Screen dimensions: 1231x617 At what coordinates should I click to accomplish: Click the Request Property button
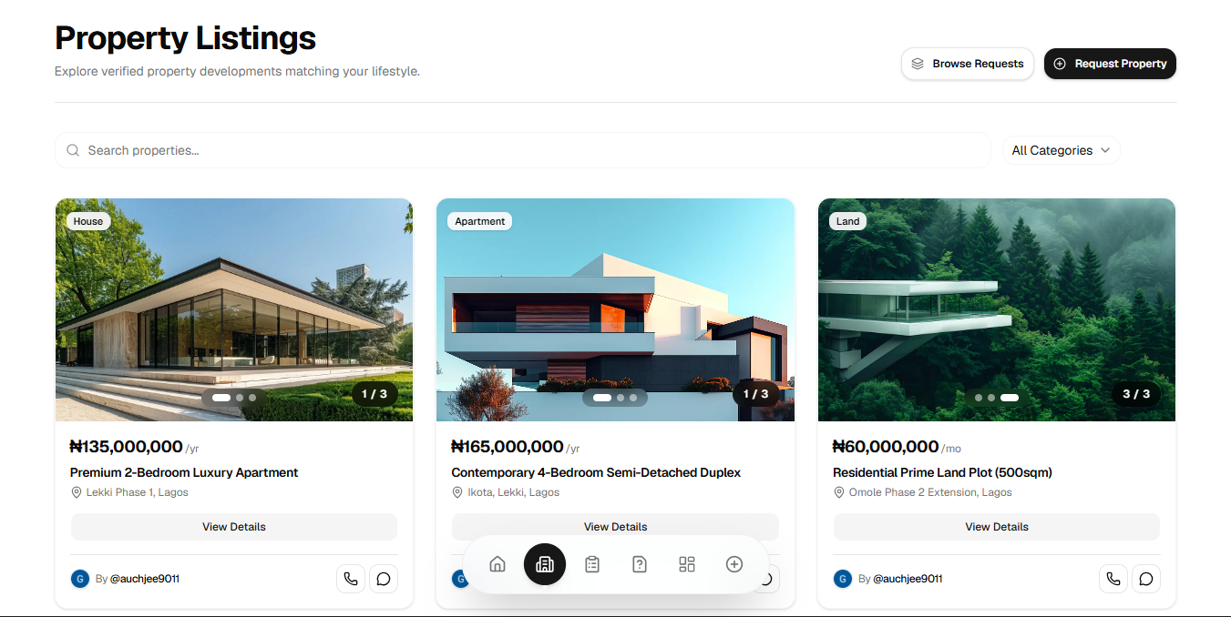1110,64
